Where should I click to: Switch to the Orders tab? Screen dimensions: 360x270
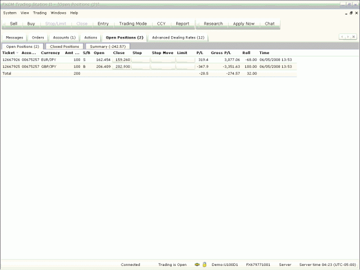(38, 37)
